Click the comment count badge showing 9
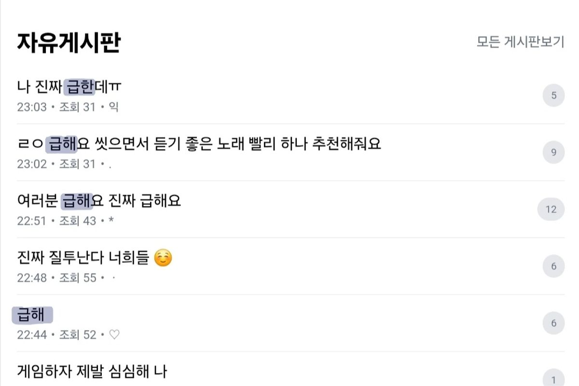 click(553, 152)
